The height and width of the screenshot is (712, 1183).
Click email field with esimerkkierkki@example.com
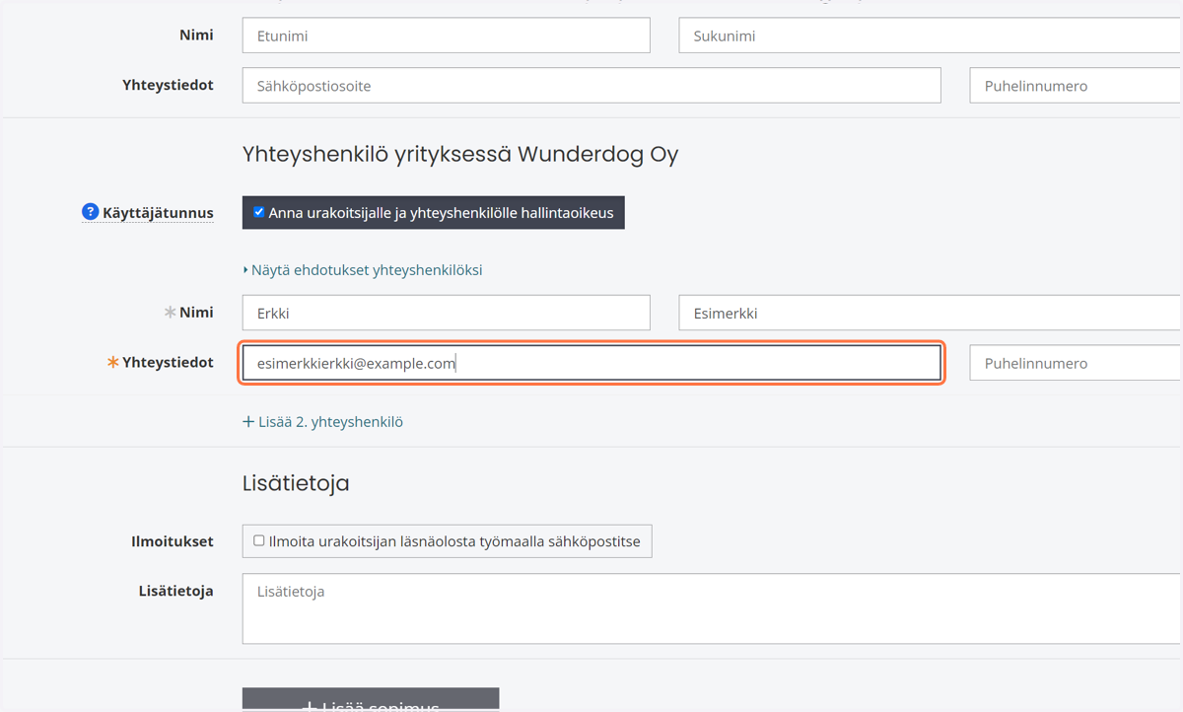pyautogui.click(x=591, y=363)
